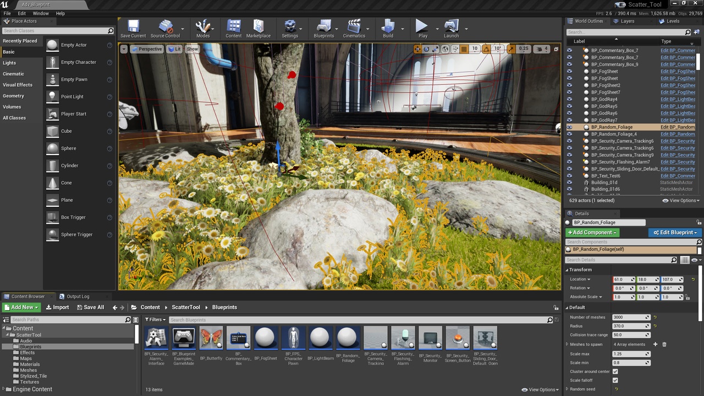Open the Filters dropdown in Content Browser
The height and width of the screenshot is (396, 704).
(156, 320)
